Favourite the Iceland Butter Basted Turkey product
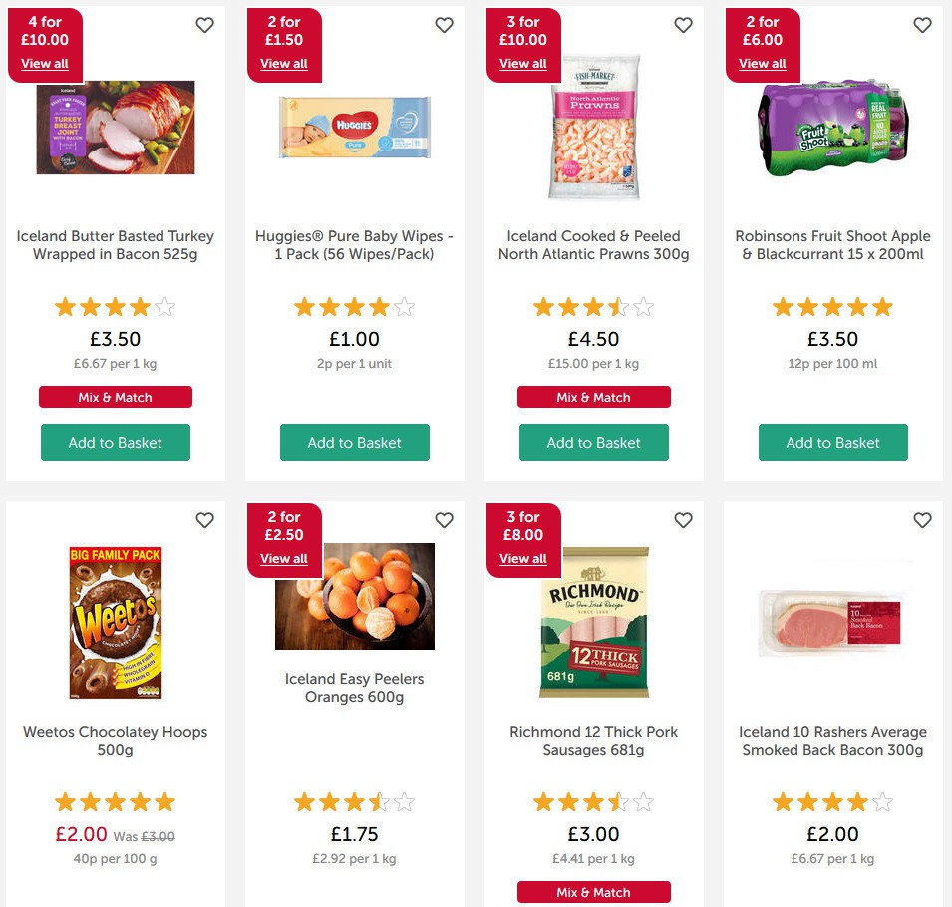The width and height of the screenshot is (952, 907). pyautogui.click(x=204, y=25)
